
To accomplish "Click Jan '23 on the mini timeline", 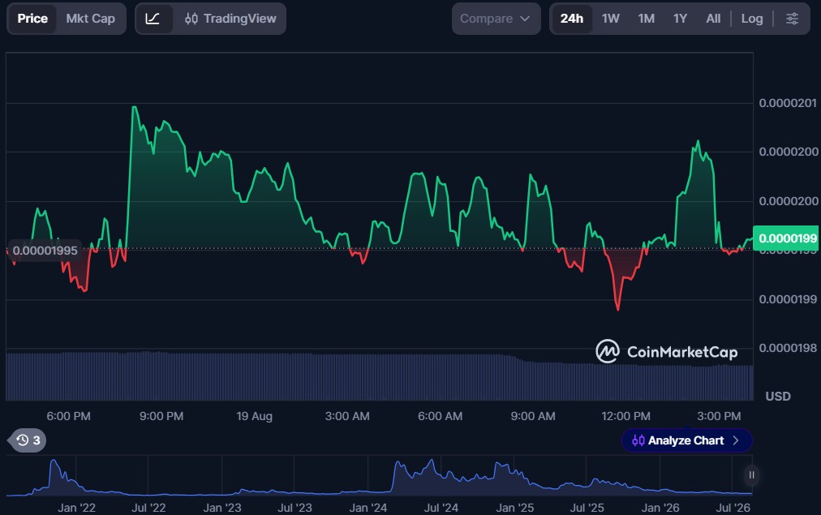I will (x=222, y=508).
